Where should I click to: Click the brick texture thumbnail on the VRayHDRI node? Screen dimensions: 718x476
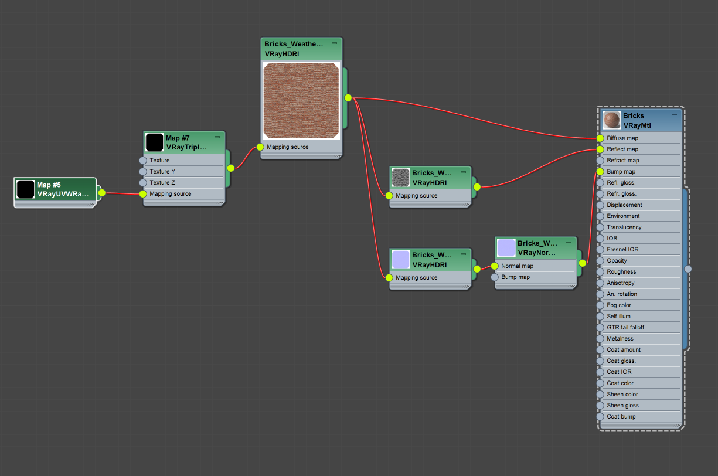coord(301,101)
